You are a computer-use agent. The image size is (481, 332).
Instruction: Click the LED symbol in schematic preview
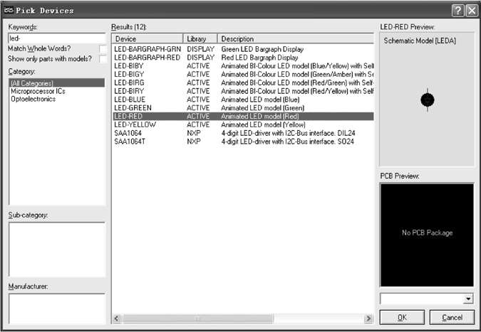point(428,100)
